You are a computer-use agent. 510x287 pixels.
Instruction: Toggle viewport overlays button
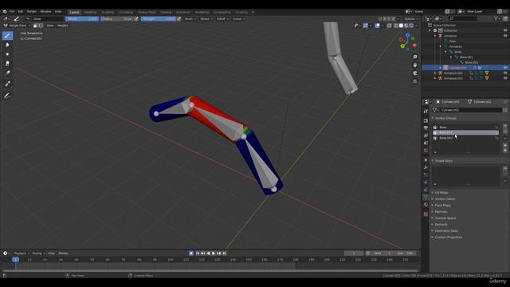pyautogui.click(x=378, y=26)
